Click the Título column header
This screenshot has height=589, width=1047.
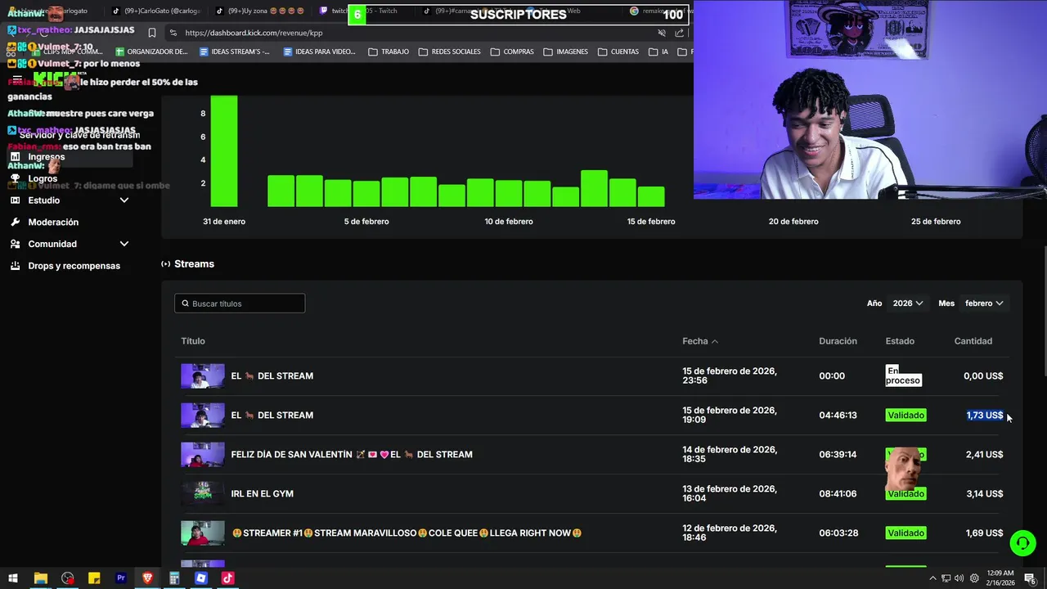193,341
